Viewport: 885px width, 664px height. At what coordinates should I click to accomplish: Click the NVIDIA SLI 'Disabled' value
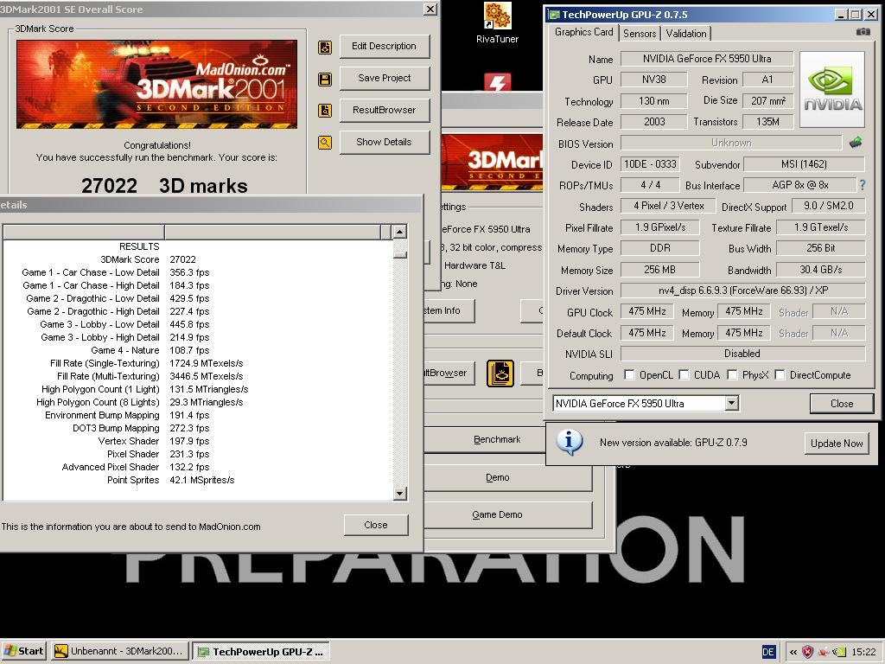click(x=742, y=354)
